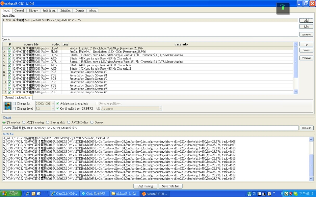Image resolution: width=316 pixels, height=197 pixels.
Task: Open Internet Explorer quick launch icon
Action: coord(28,194)
